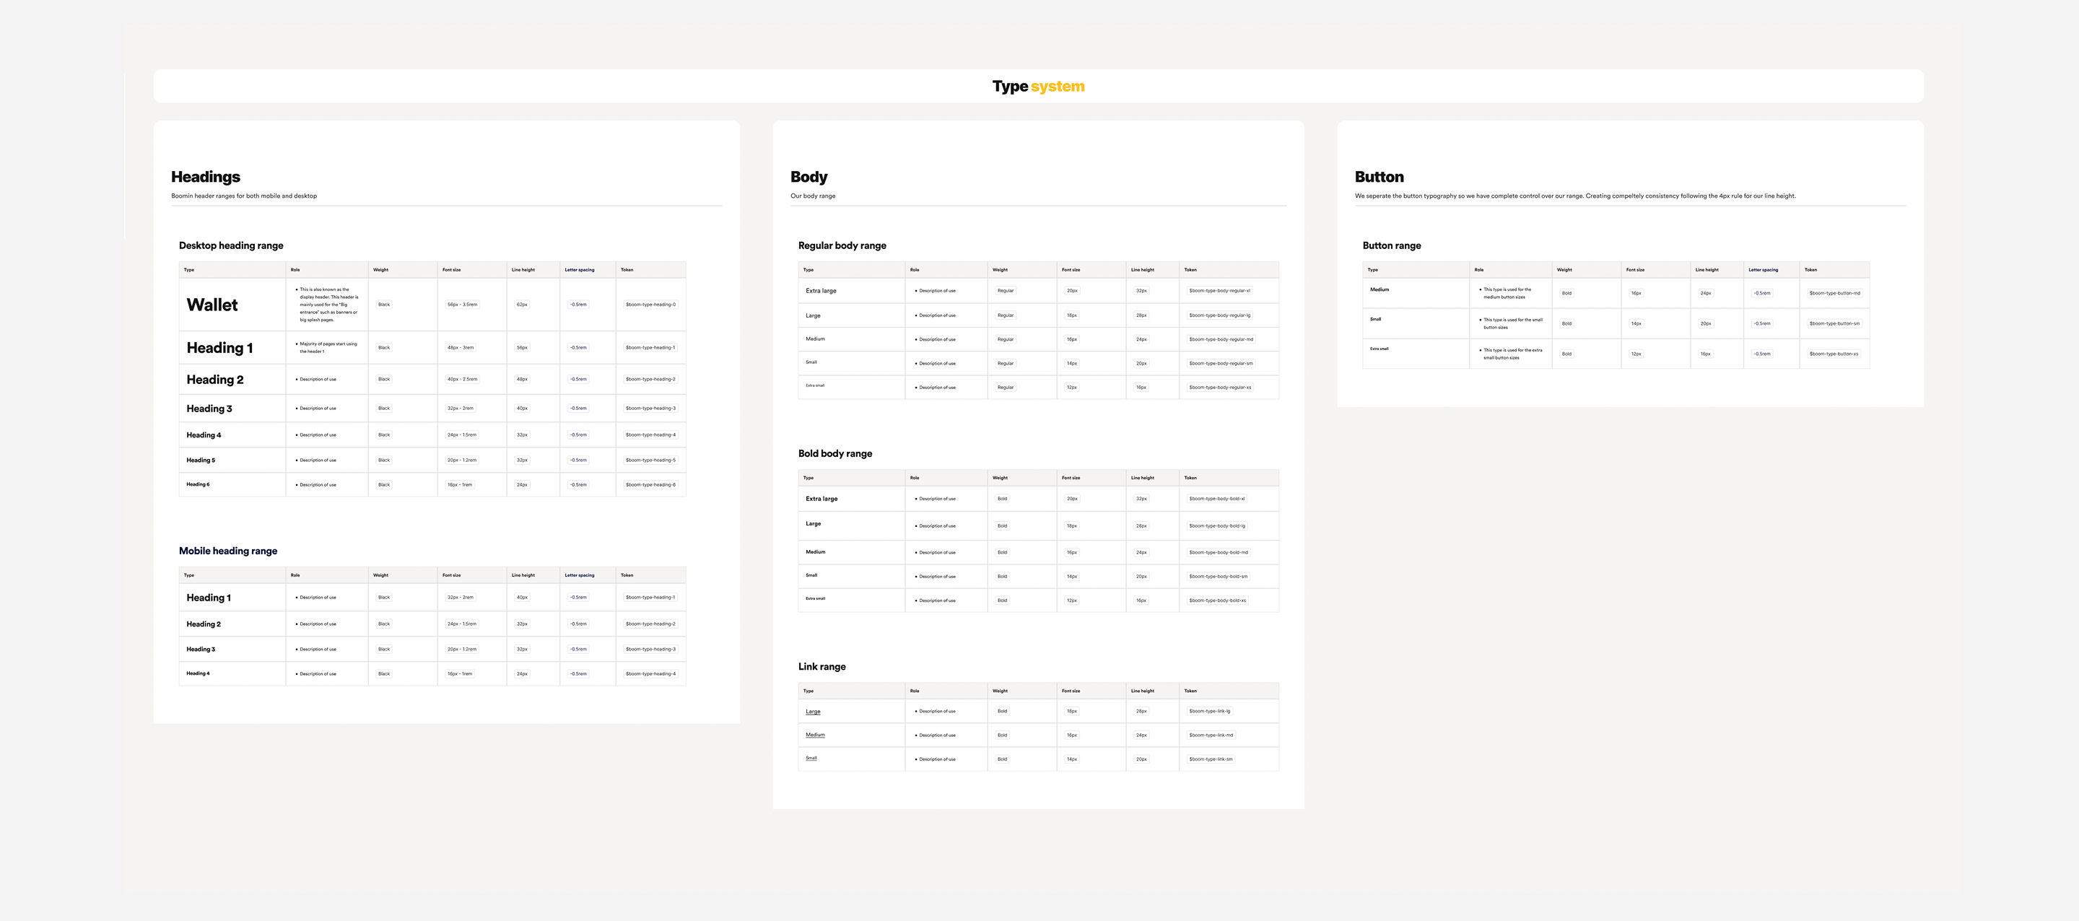The height and width of the screenshot is (921, 2079).
Task: Click the "Line height" header in Bold body table
Action: coord(1142,478)
